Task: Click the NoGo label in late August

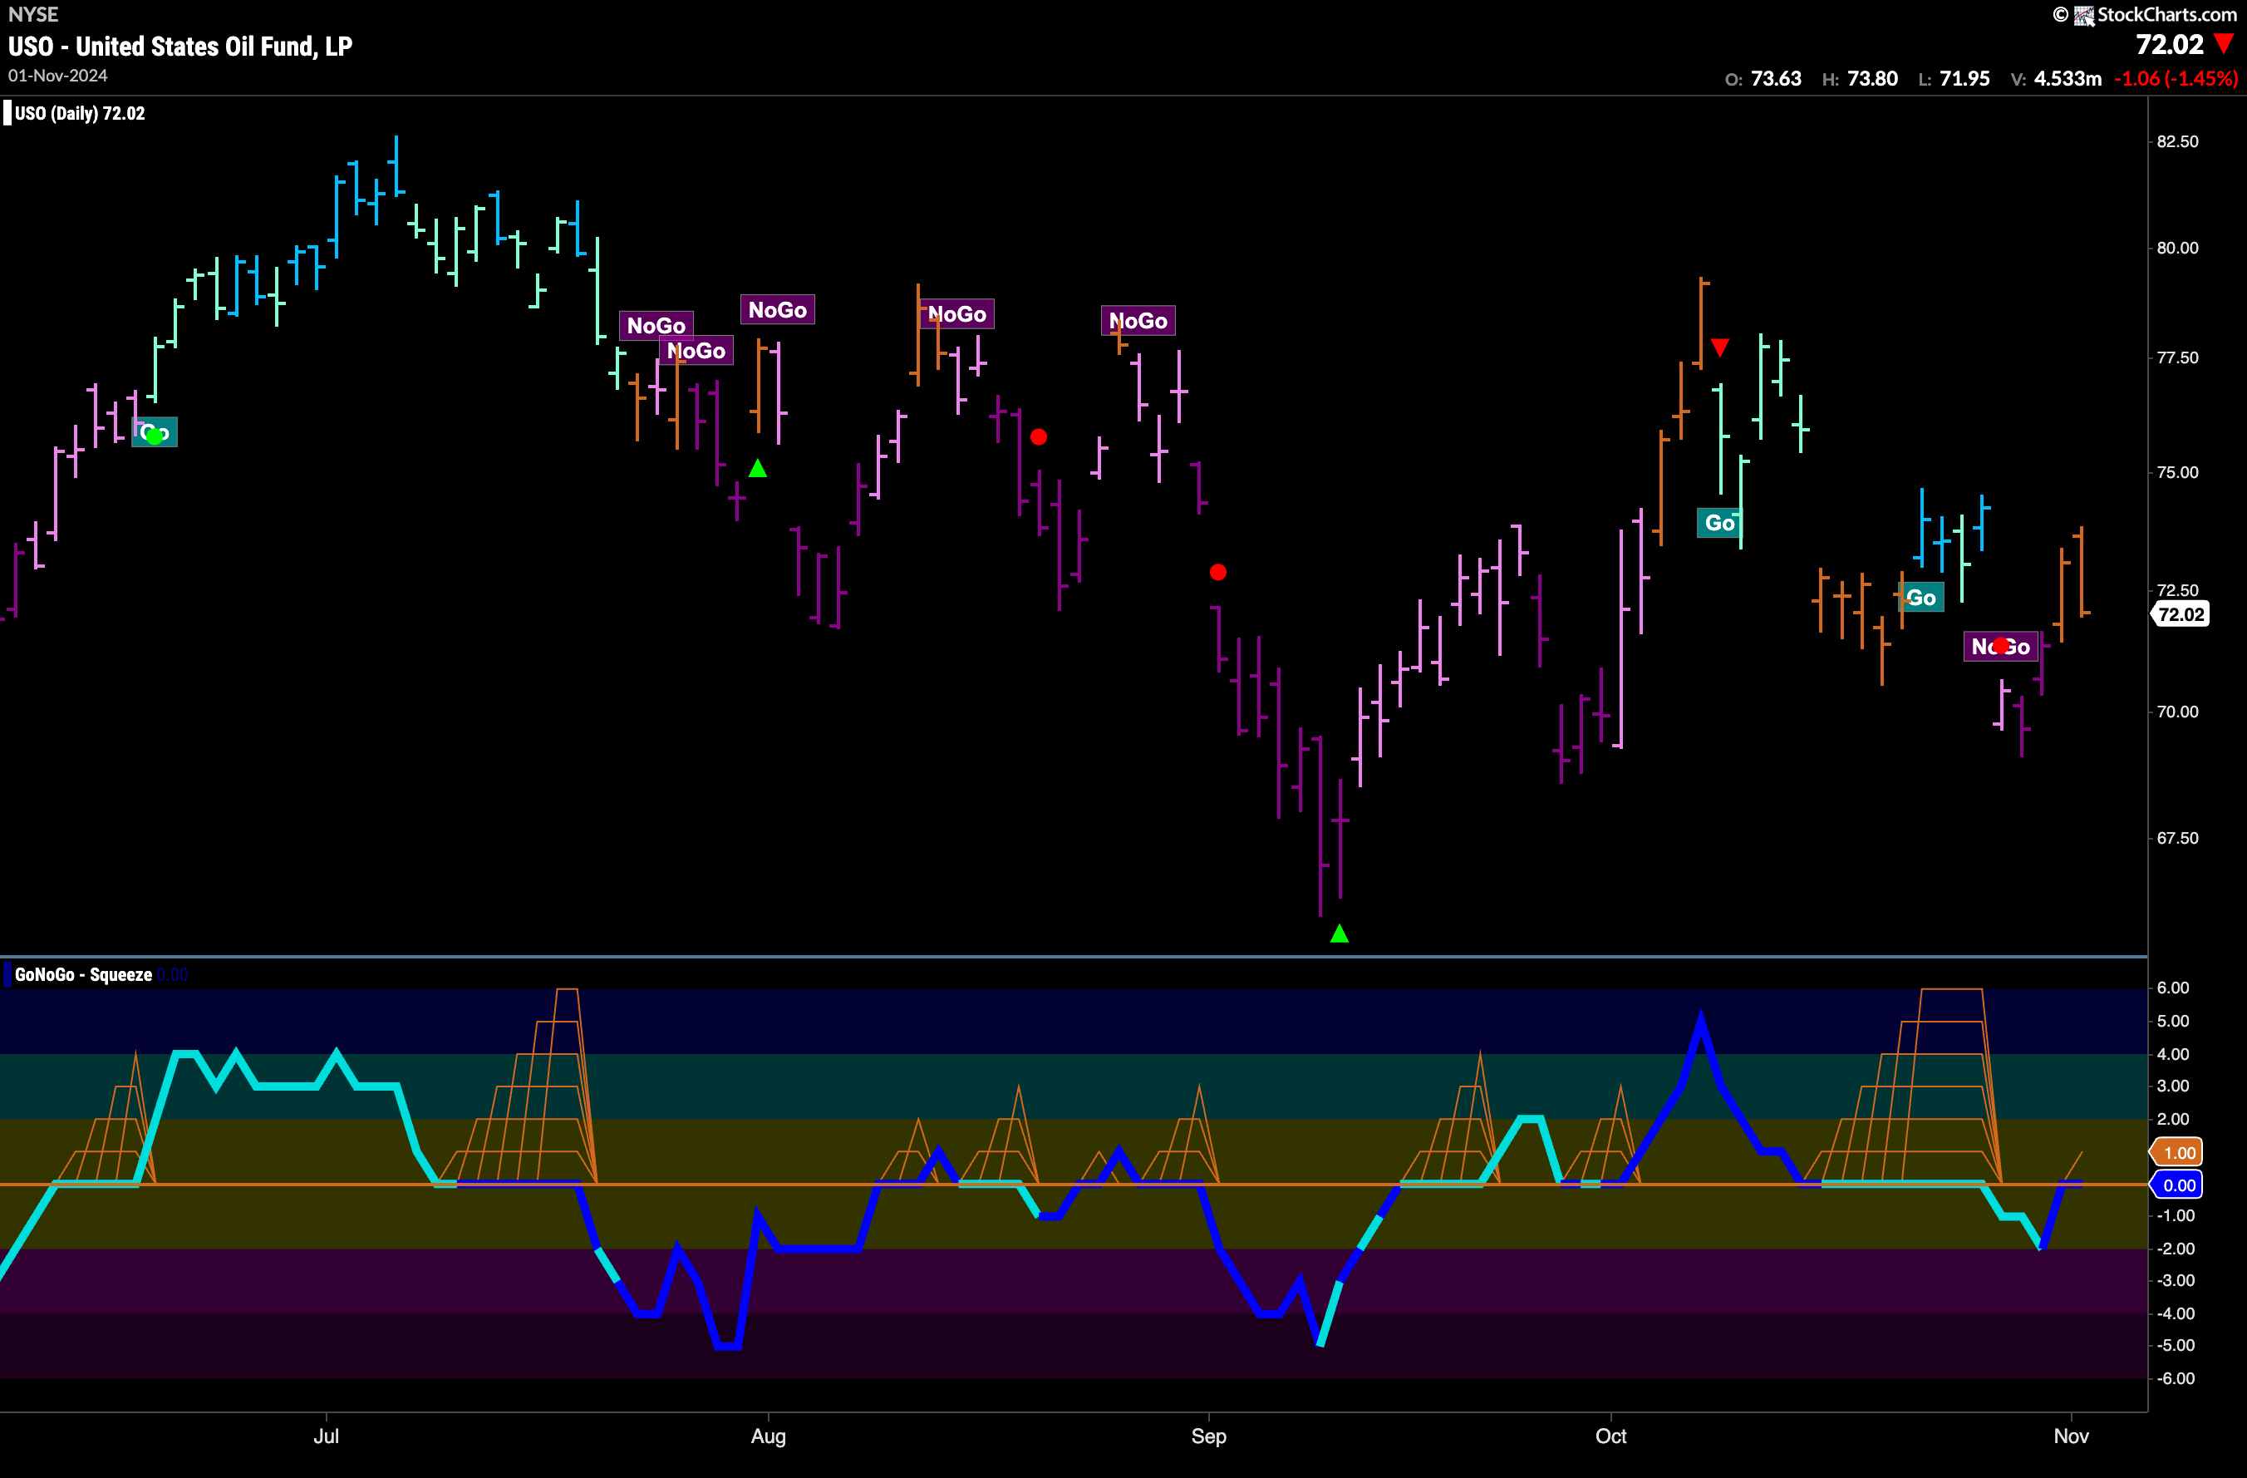Action: pos(1138,320)
